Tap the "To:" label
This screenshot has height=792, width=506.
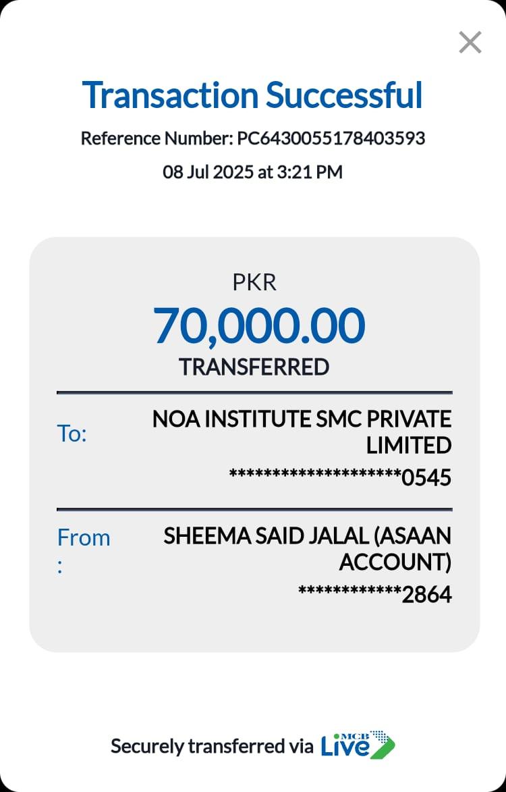pos(72,433)
